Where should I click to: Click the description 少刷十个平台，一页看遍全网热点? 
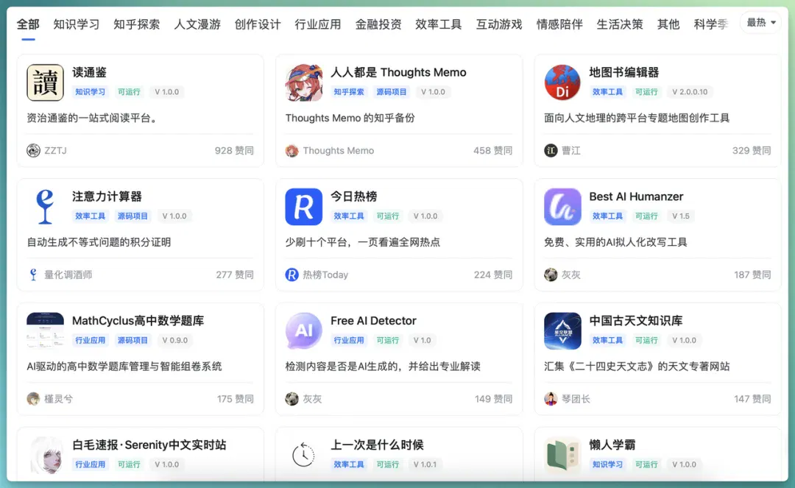click(362, 242)
